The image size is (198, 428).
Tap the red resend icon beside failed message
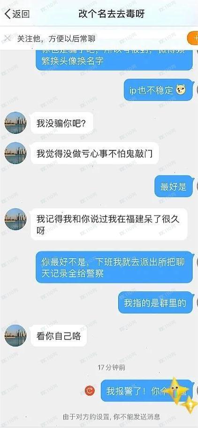(x=90, y=391)
